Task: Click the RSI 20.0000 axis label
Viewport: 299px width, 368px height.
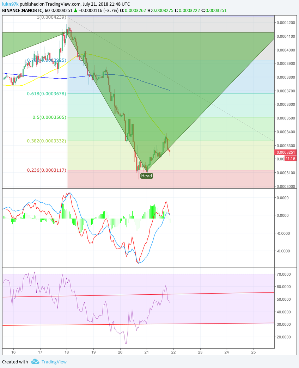Action: (284, 337)
